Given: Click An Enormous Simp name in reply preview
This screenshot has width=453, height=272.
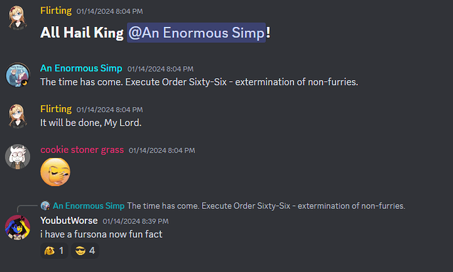Looking at the screenshot, I should [89, 206].
